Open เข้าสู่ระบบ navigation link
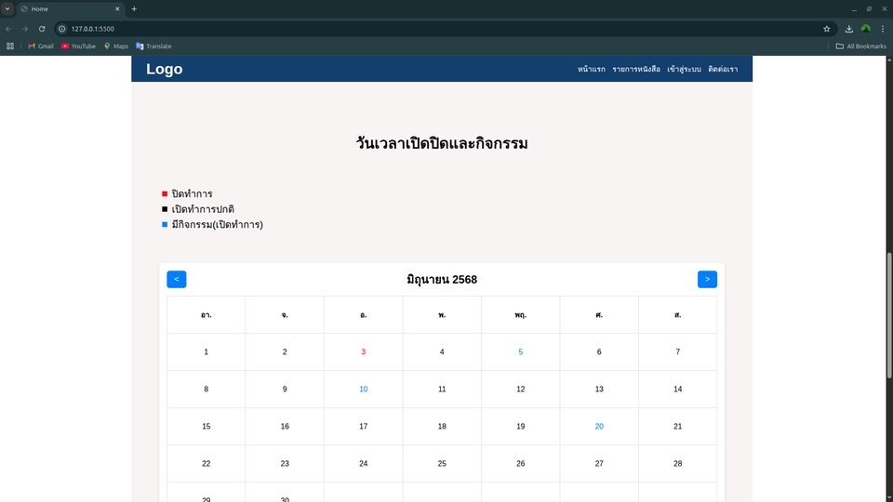The height and width of the screenshot is (502, 893). (x=684, y=69)
